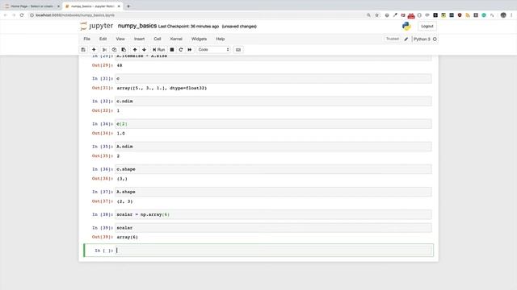This screenshot has width=517, height=290.
Task: Open the browser three-dot menu
Action: pos(511,15)
